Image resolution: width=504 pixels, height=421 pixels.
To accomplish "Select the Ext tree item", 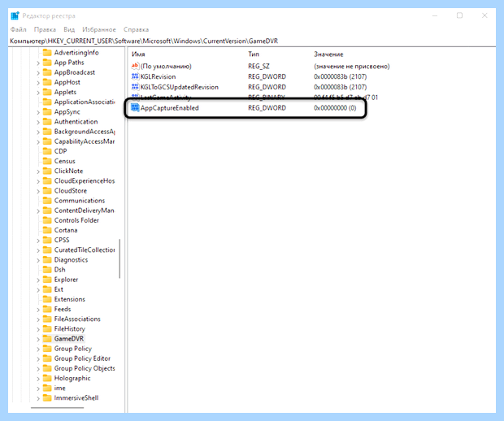I will point(59,289).
